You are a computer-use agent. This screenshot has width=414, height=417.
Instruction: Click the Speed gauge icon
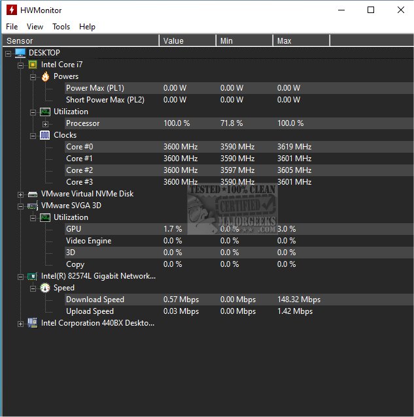(45, 288)
